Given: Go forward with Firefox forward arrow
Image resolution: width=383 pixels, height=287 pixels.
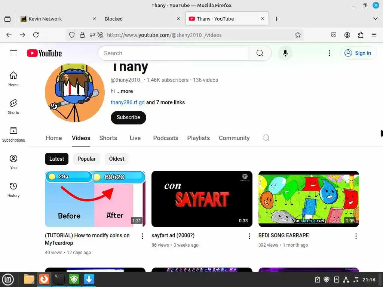Looking at the screenshot, I should (x=22, y=35).
